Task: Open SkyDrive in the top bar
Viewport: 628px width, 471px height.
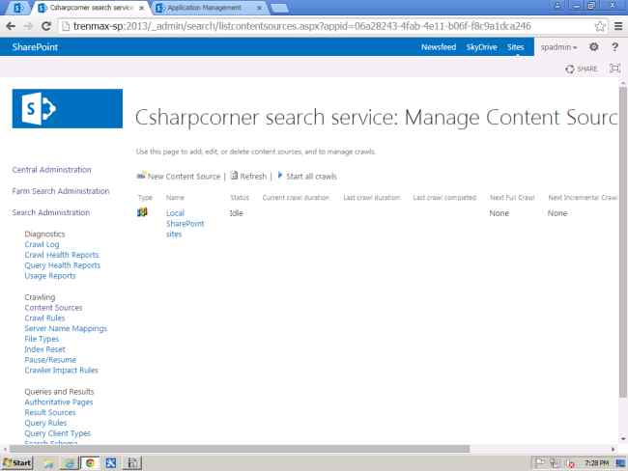Action: (481, 47)
